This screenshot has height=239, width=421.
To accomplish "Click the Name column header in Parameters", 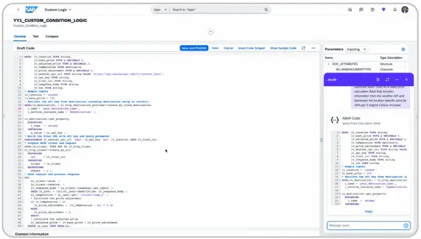I will tap(329, 58).
